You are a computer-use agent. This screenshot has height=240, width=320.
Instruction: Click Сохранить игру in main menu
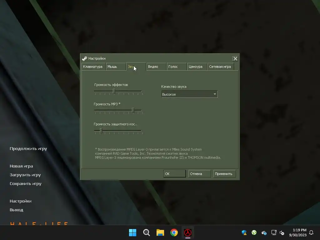26,184
